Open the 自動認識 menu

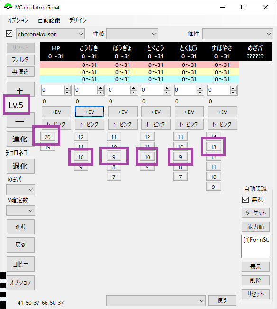[49, 20]
